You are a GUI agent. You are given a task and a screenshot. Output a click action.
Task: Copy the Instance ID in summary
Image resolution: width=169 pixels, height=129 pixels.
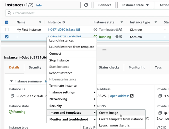click(x=12, y=96)
